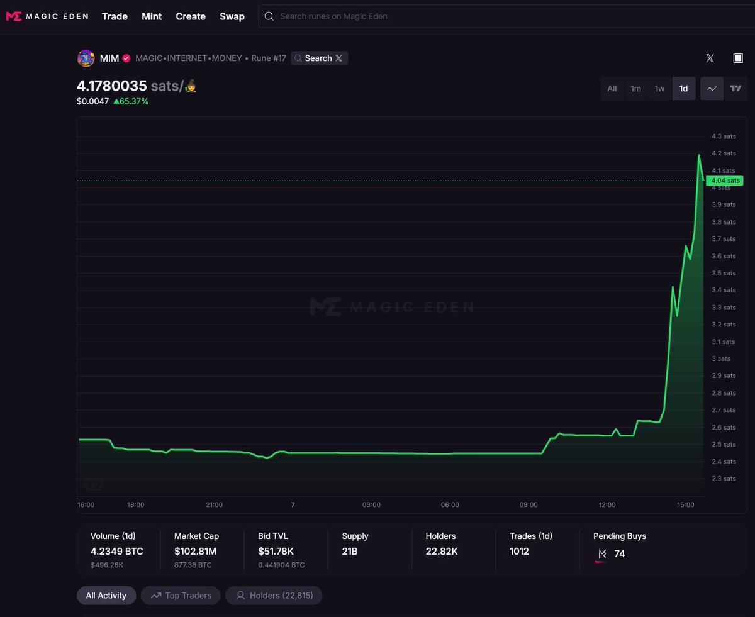
Task: Open the Create menu
Action: click(x=191, y=16)
